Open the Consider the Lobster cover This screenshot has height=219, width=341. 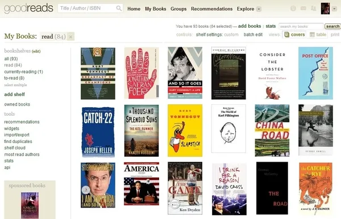(x=272, y=74)
